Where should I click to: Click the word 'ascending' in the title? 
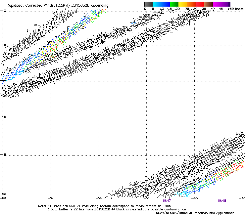100,6
